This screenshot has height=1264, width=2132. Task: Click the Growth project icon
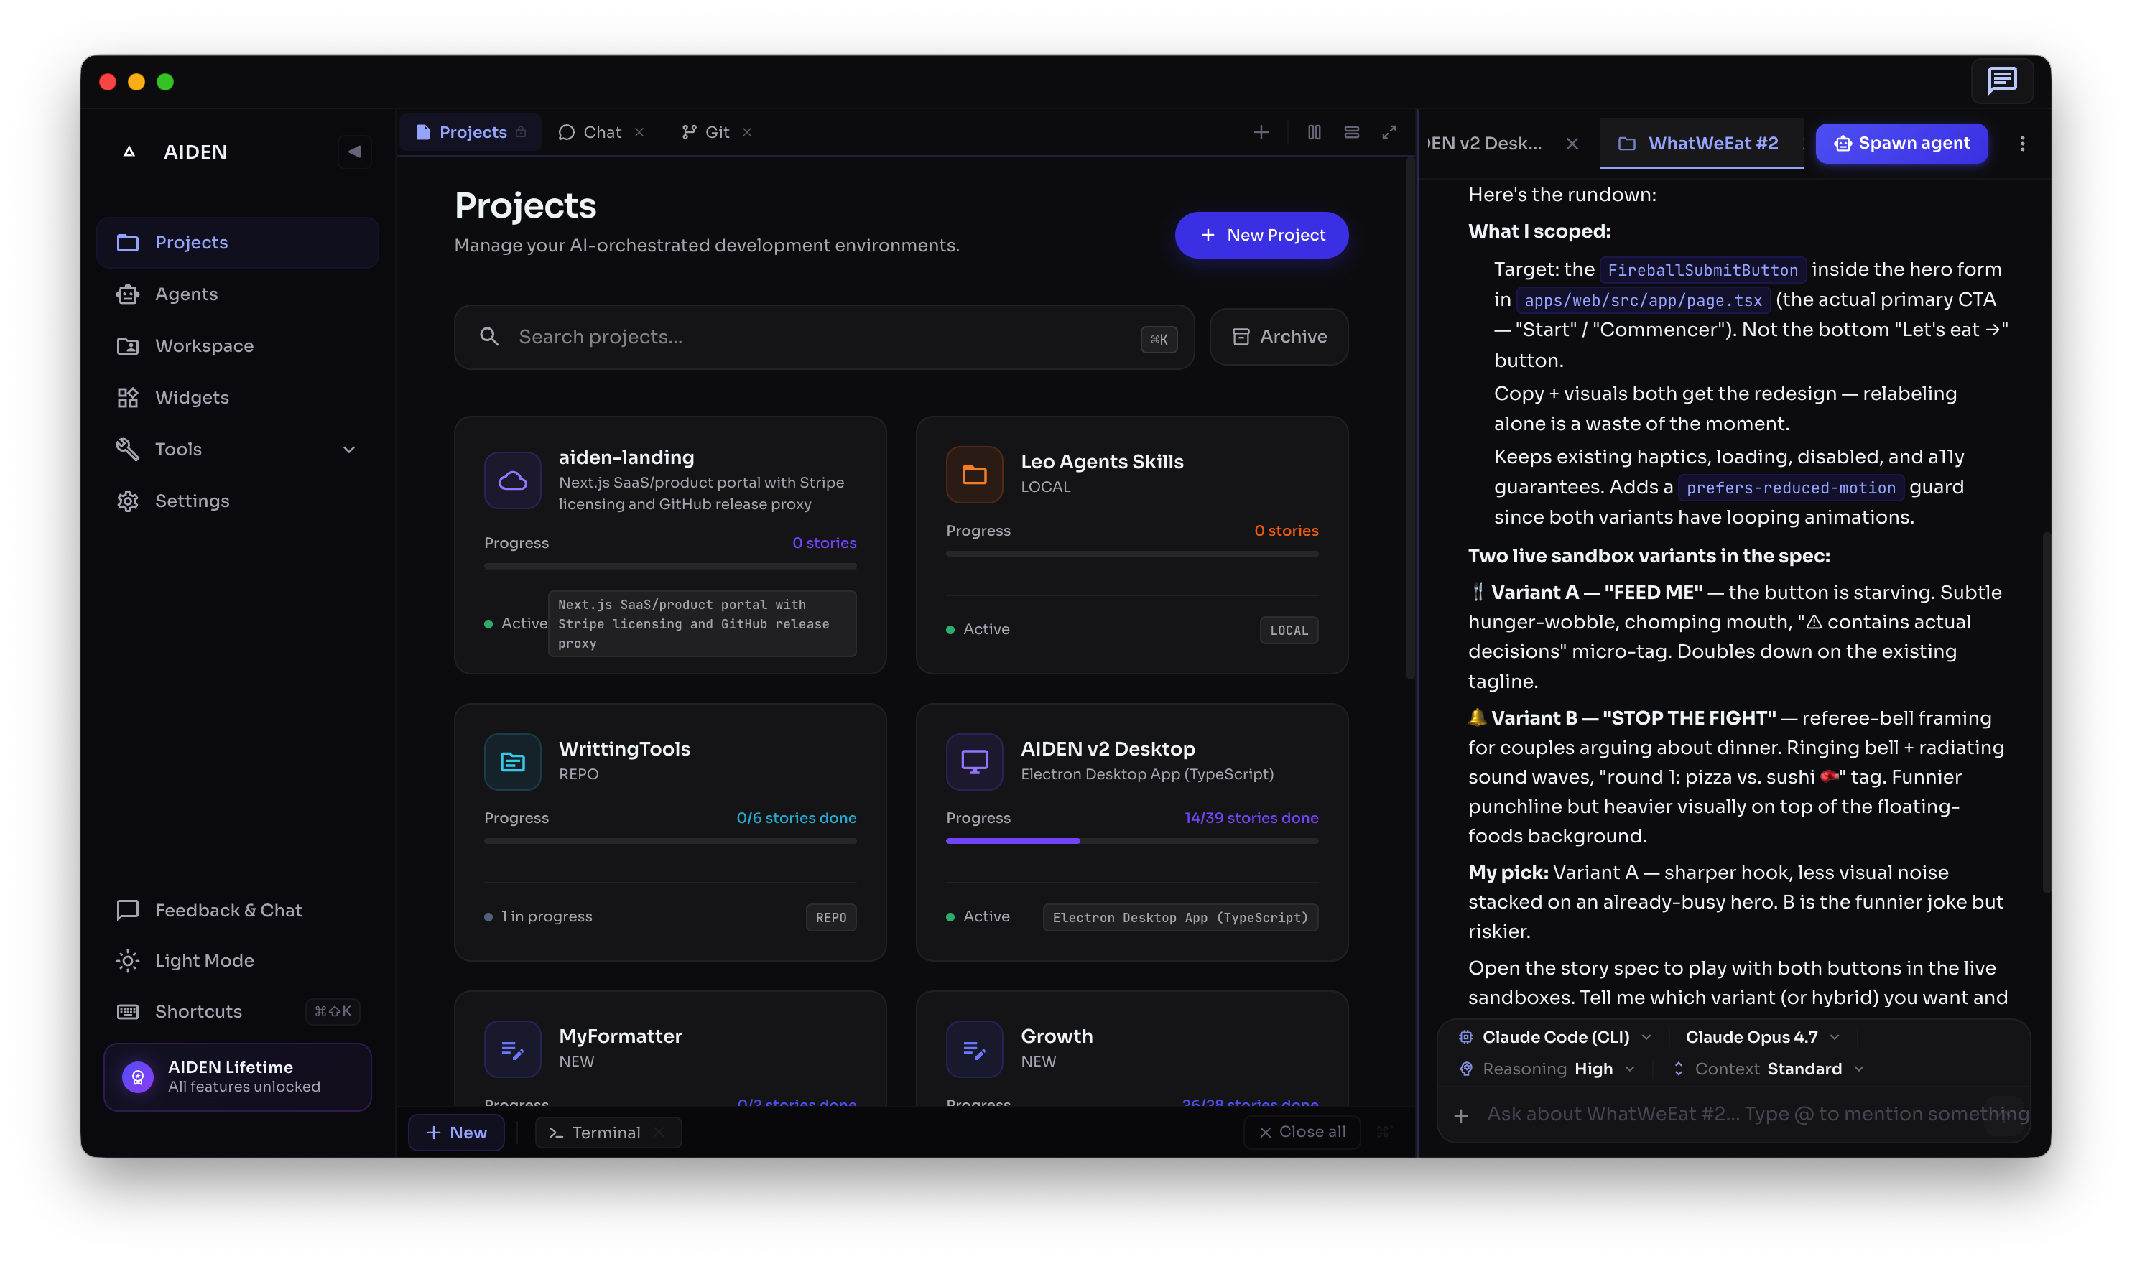tap(975, 1049)
